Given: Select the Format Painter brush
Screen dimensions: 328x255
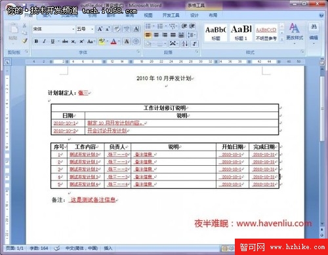Looking at the screenshot, I should [x=24, y=41].
